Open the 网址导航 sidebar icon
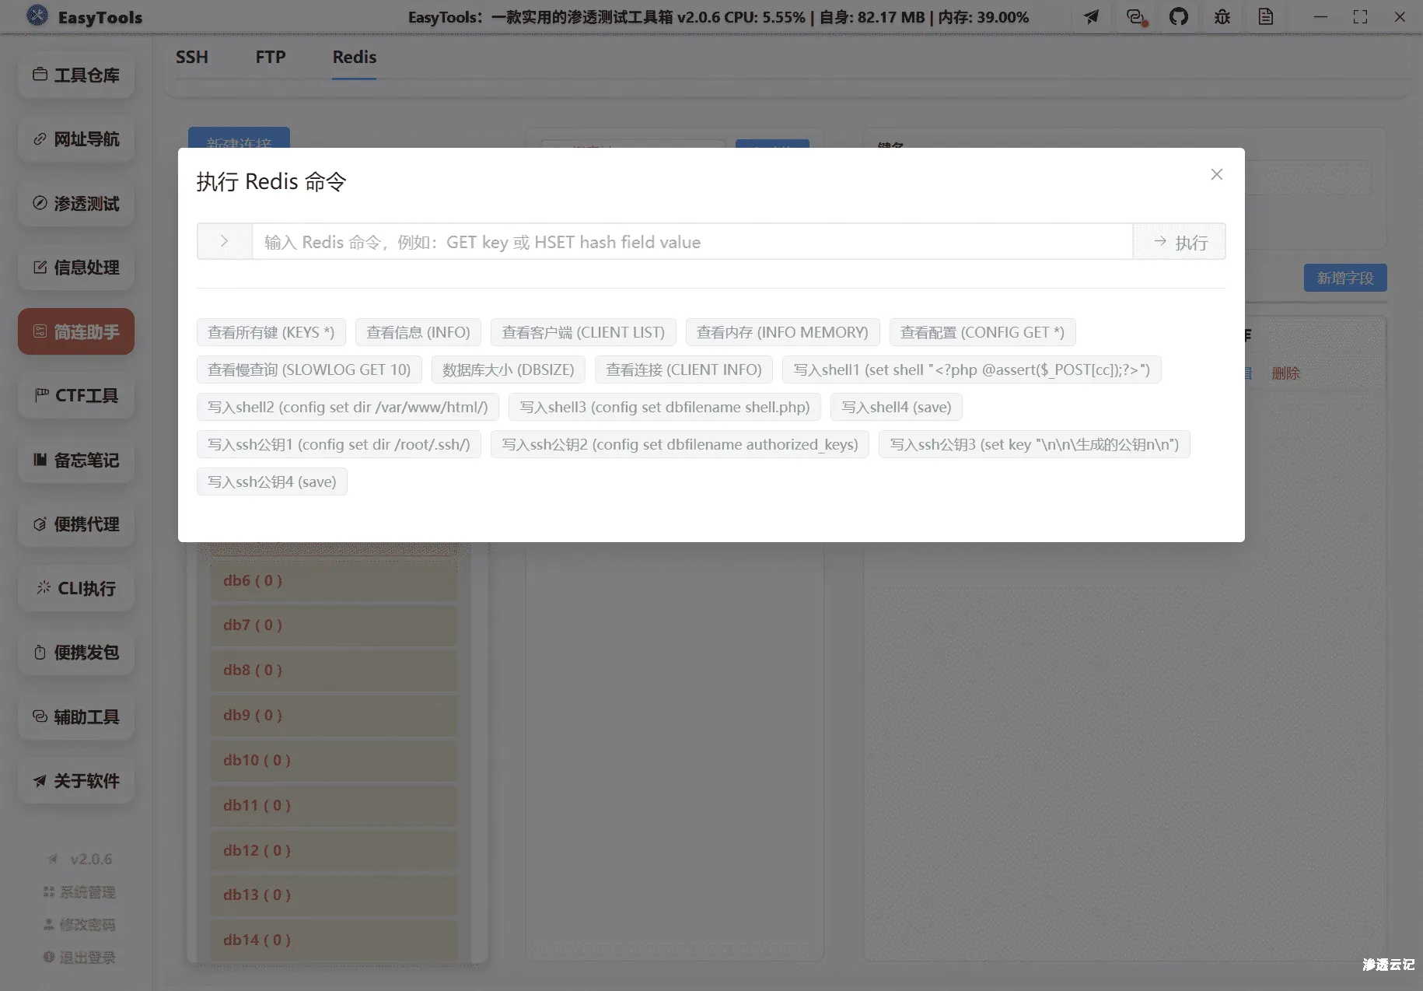This screenshot has width=1423, height=991. click(75, 139)
